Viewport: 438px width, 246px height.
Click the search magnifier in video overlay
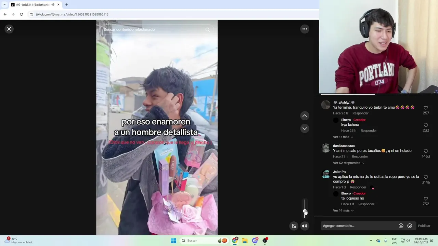pyautogui.click(x=207, y=30)
